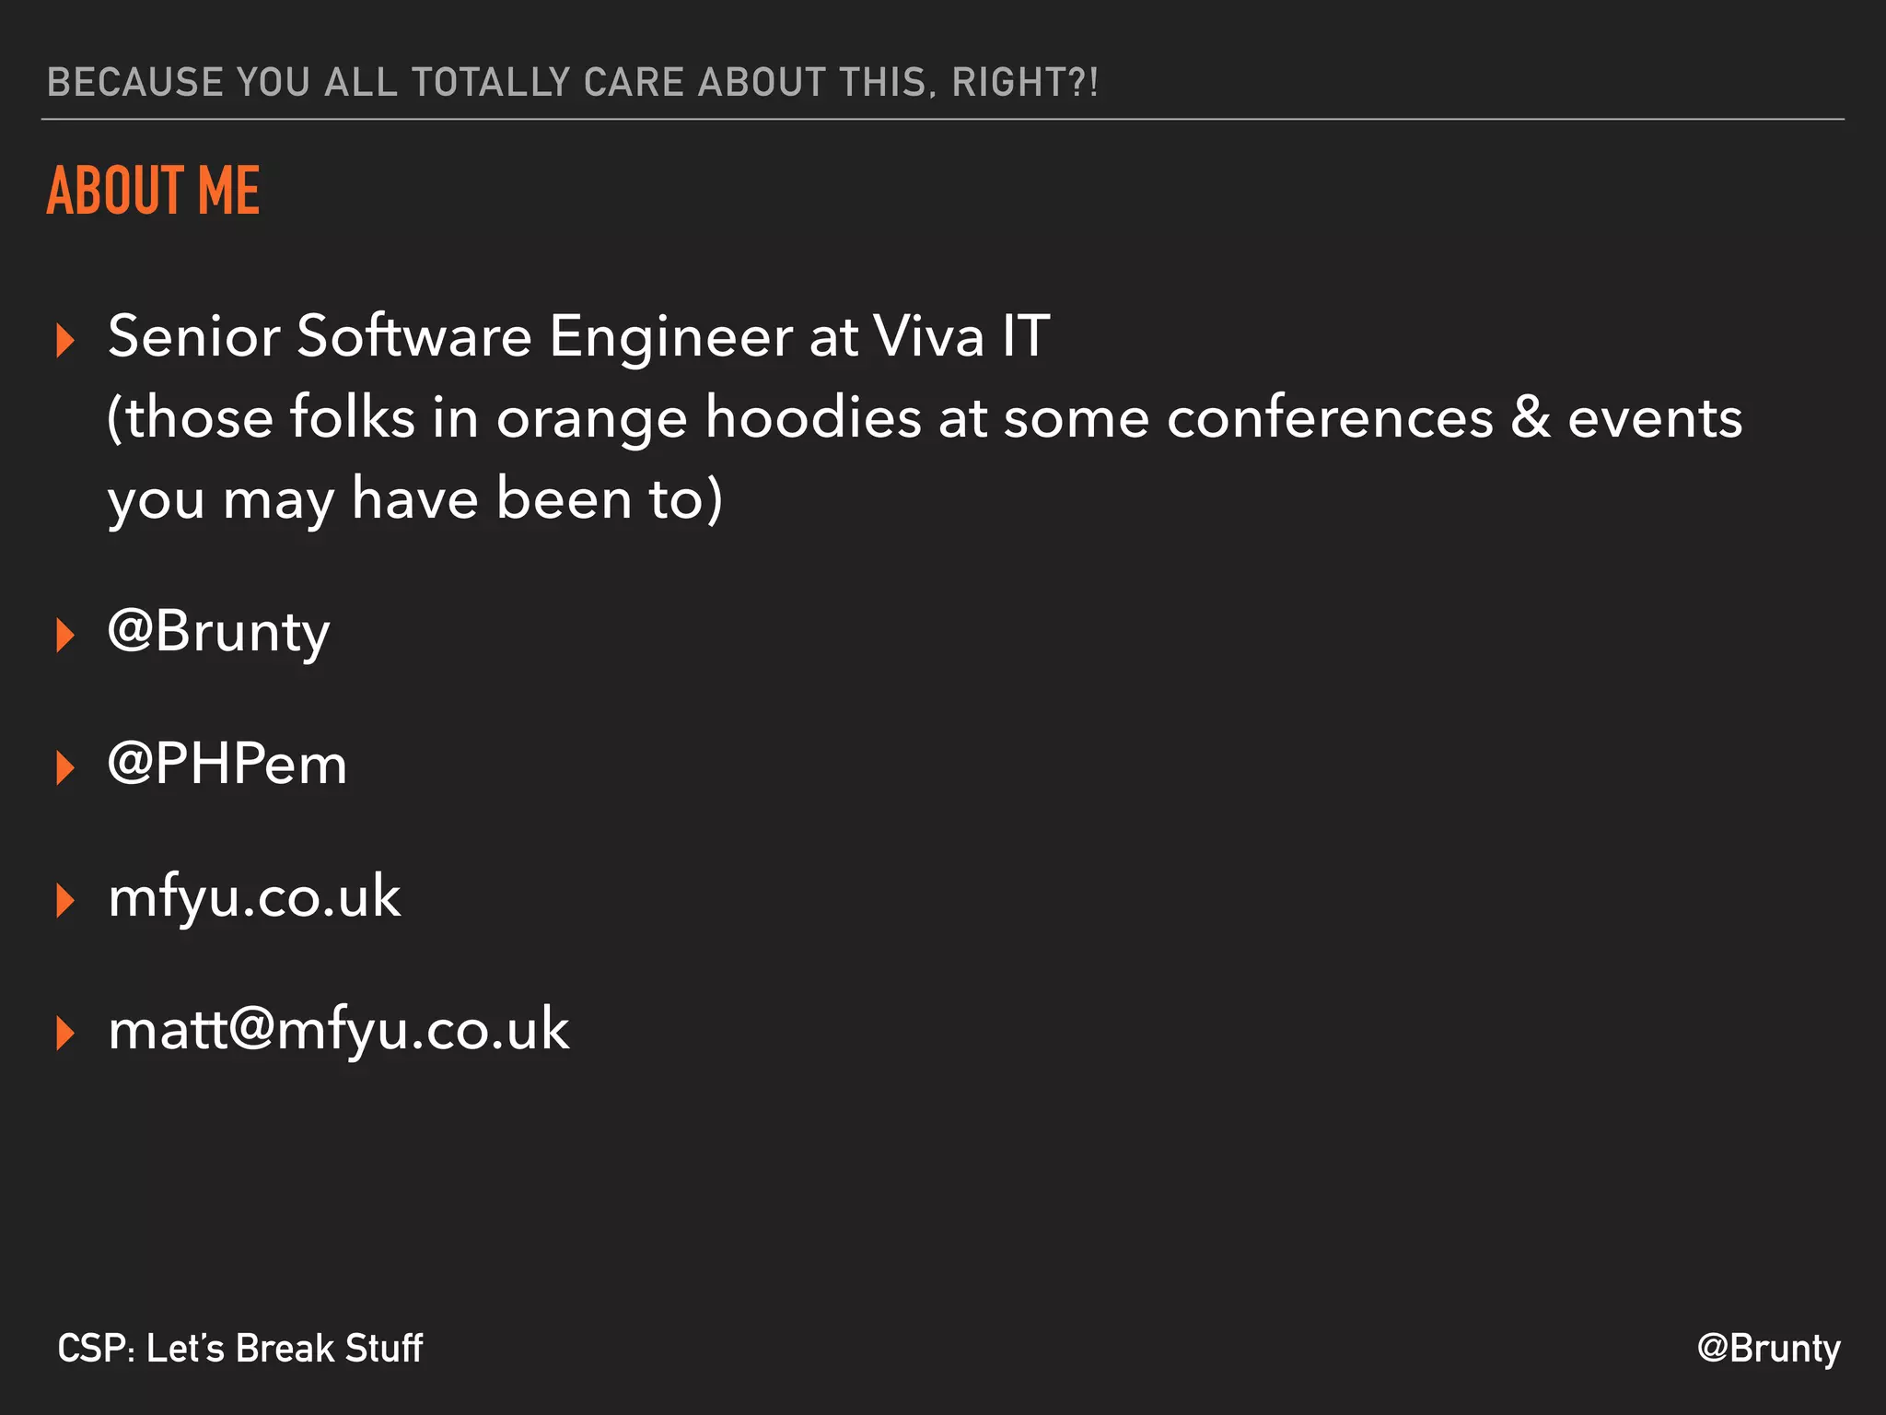Click the orange bullet beside matt@mfyu.co.uk
Viewport: 1886px width, 1415px height.
[64, 1033]
